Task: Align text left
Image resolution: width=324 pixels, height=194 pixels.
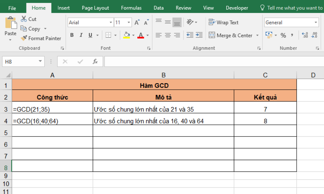Action: coord(159,35)
